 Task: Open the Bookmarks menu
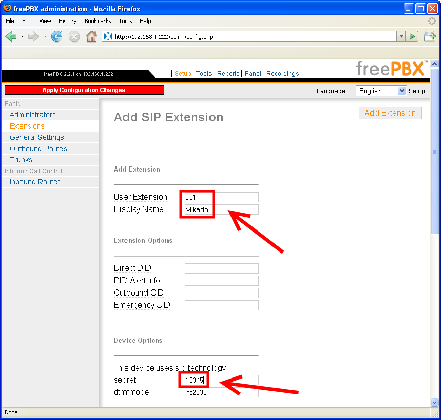click(98, 21)
